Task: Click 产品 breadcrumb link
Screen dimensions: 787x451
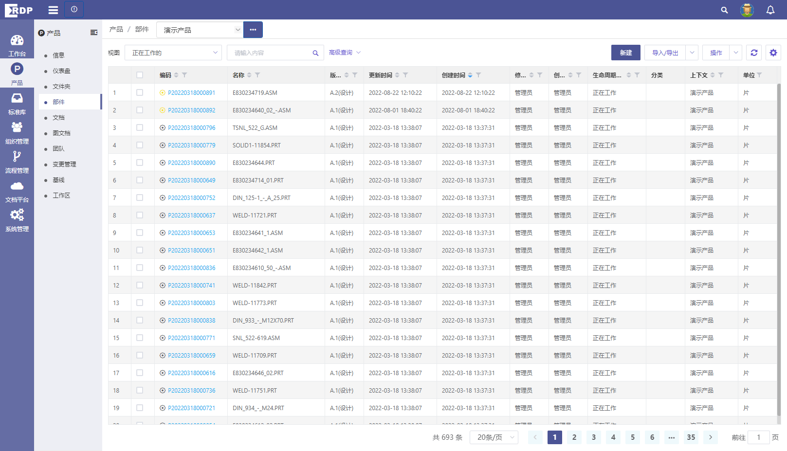Action: 116,29
